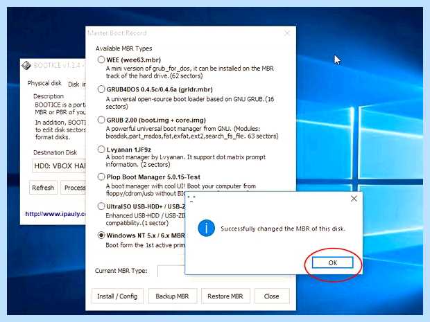The image size is (430, 322).
Task: Select the WEE (wee63.mbr) radio button
Action: (101, 60)
